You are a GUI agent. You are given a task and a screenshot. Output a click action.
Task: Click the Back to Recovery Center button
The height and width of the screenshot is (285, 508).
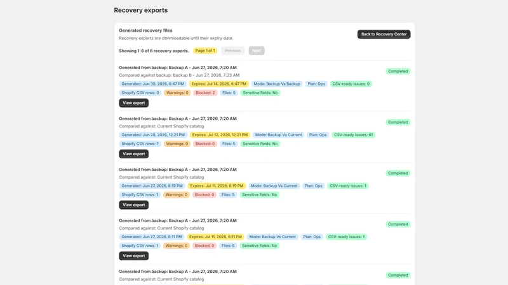(x=384, y=34)
